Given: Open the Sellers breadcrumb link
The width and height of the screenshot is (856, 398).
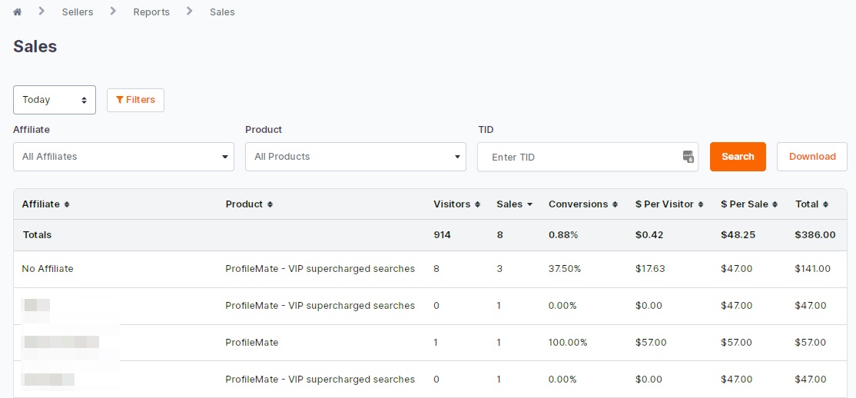Looking at the screenshot, I should point(78,12).
